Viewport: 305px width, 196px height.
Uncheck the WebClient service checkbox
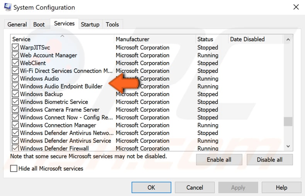coord(15,63)
